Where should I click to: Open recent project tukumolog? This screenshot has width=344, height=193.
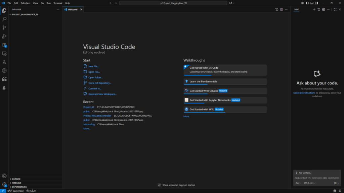[x=89, y=124]
